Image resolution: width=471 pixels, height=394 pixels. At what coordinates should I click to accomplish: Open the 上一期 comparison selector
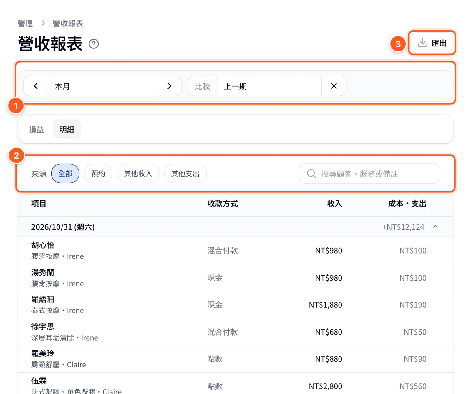click(269, 86)
